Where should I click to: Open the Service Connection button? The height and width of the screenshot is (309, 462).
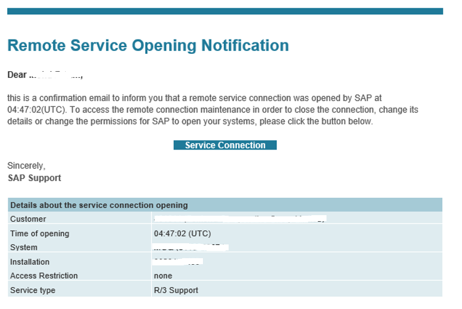[x=225, y=145]
